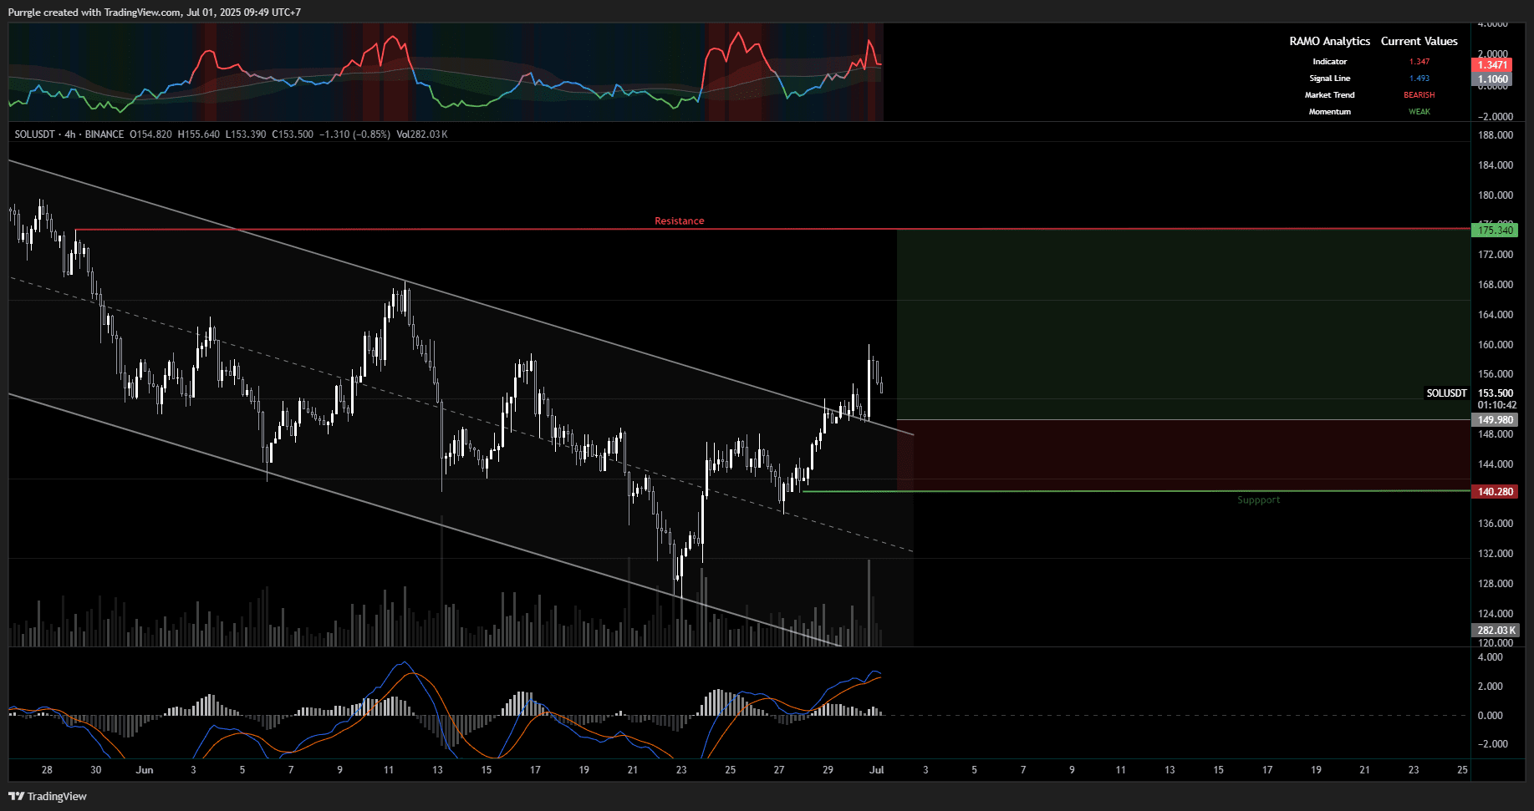Click the SOLUSDT current price label
This screenshot has height=811, width=1534.
pos(1447,393)
